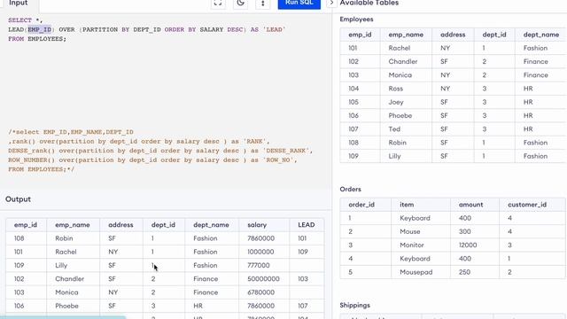
Task: Click salary 50000000 in Chandler's output row
Action: 264,279
